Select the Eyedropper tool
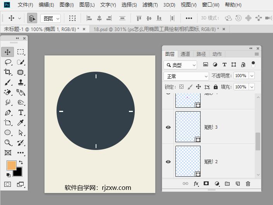This screenshot has width=273, height=205. [21, 122]
